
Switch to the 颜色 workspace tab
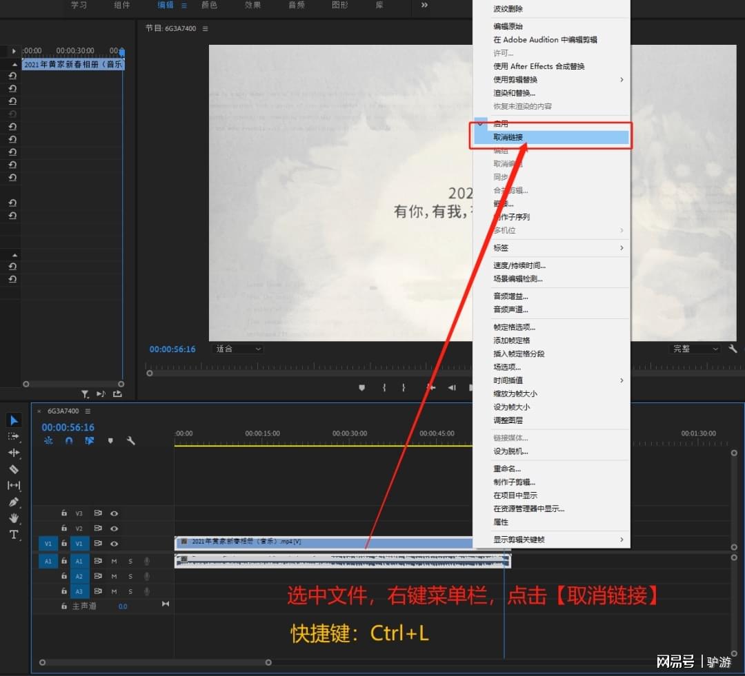210,5
